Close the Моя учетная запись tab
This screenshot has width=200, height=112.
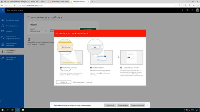point(89,2)
